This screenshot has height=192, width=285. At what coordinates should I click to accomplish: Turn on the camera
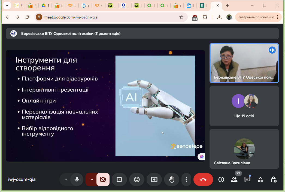pyautogui.click(x=103, y=179)
